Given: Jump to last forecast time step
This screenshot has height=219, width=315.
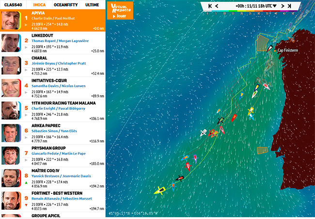Looking at the screenshot, I should tap(289, 6).
